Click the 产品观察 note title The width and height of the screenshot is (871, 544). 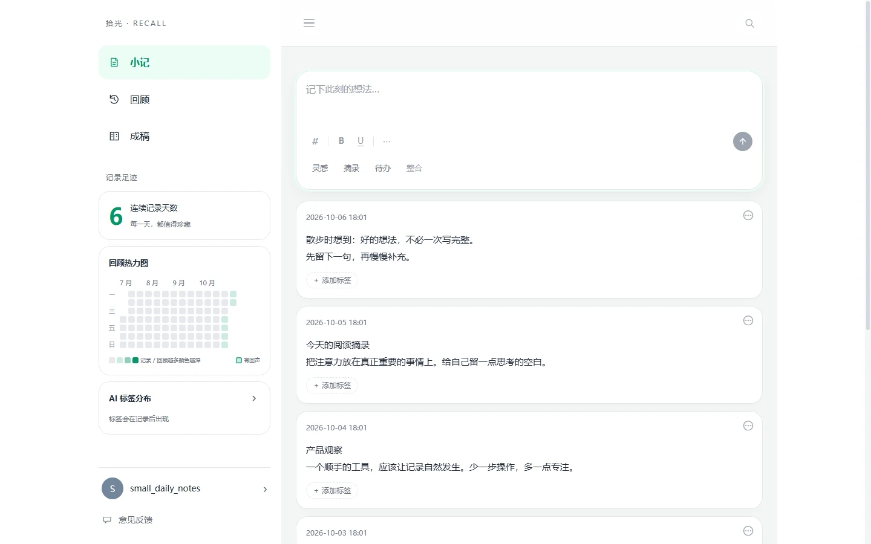[324, 450]
